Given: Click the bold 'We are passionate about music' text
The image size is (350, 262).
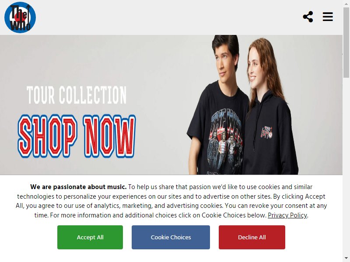Looking at the screenshot, I should click(x=79, y=187).
